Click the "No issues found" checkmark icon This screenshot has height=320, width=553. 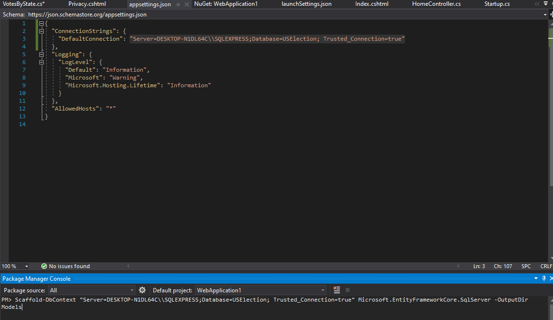pyautogui.click(x=44, y=266)
